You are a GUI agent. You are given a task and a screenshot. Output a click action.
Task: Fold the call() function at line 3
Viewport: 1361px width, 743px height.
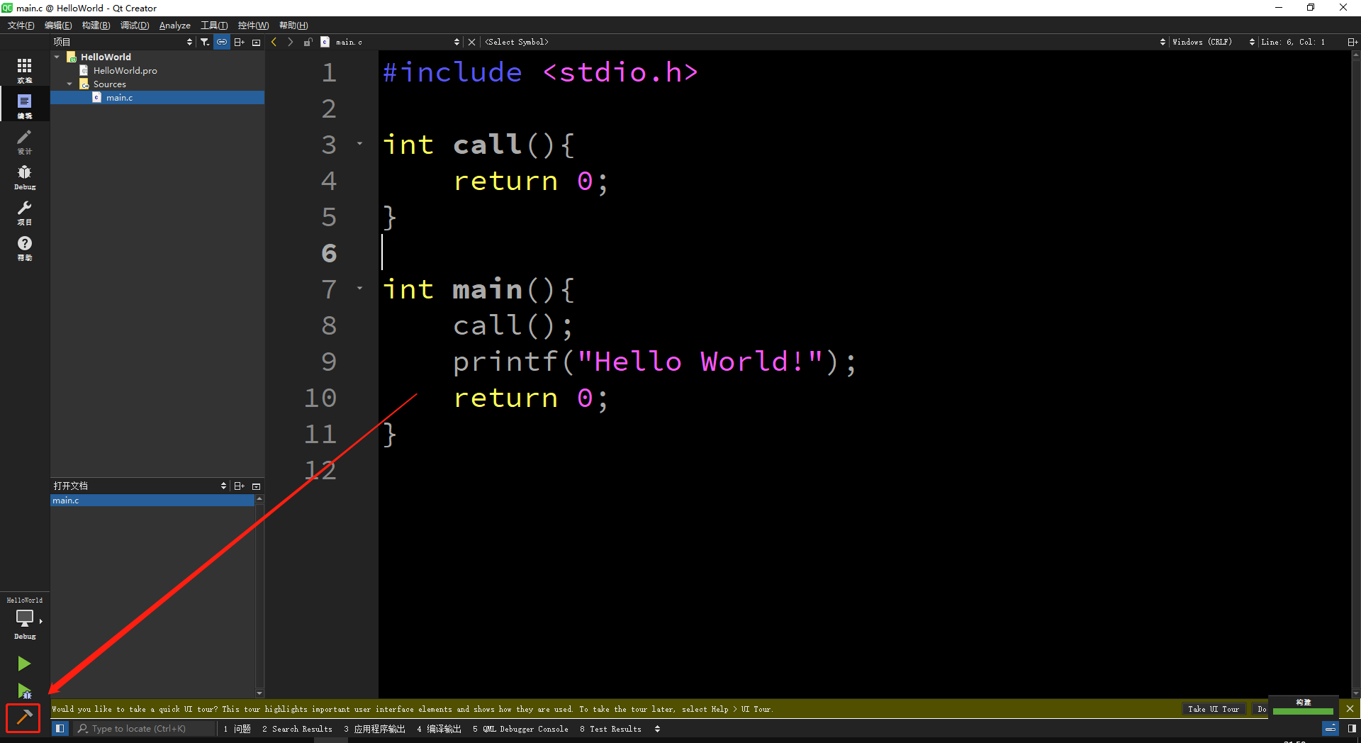[x=360, y=144]
